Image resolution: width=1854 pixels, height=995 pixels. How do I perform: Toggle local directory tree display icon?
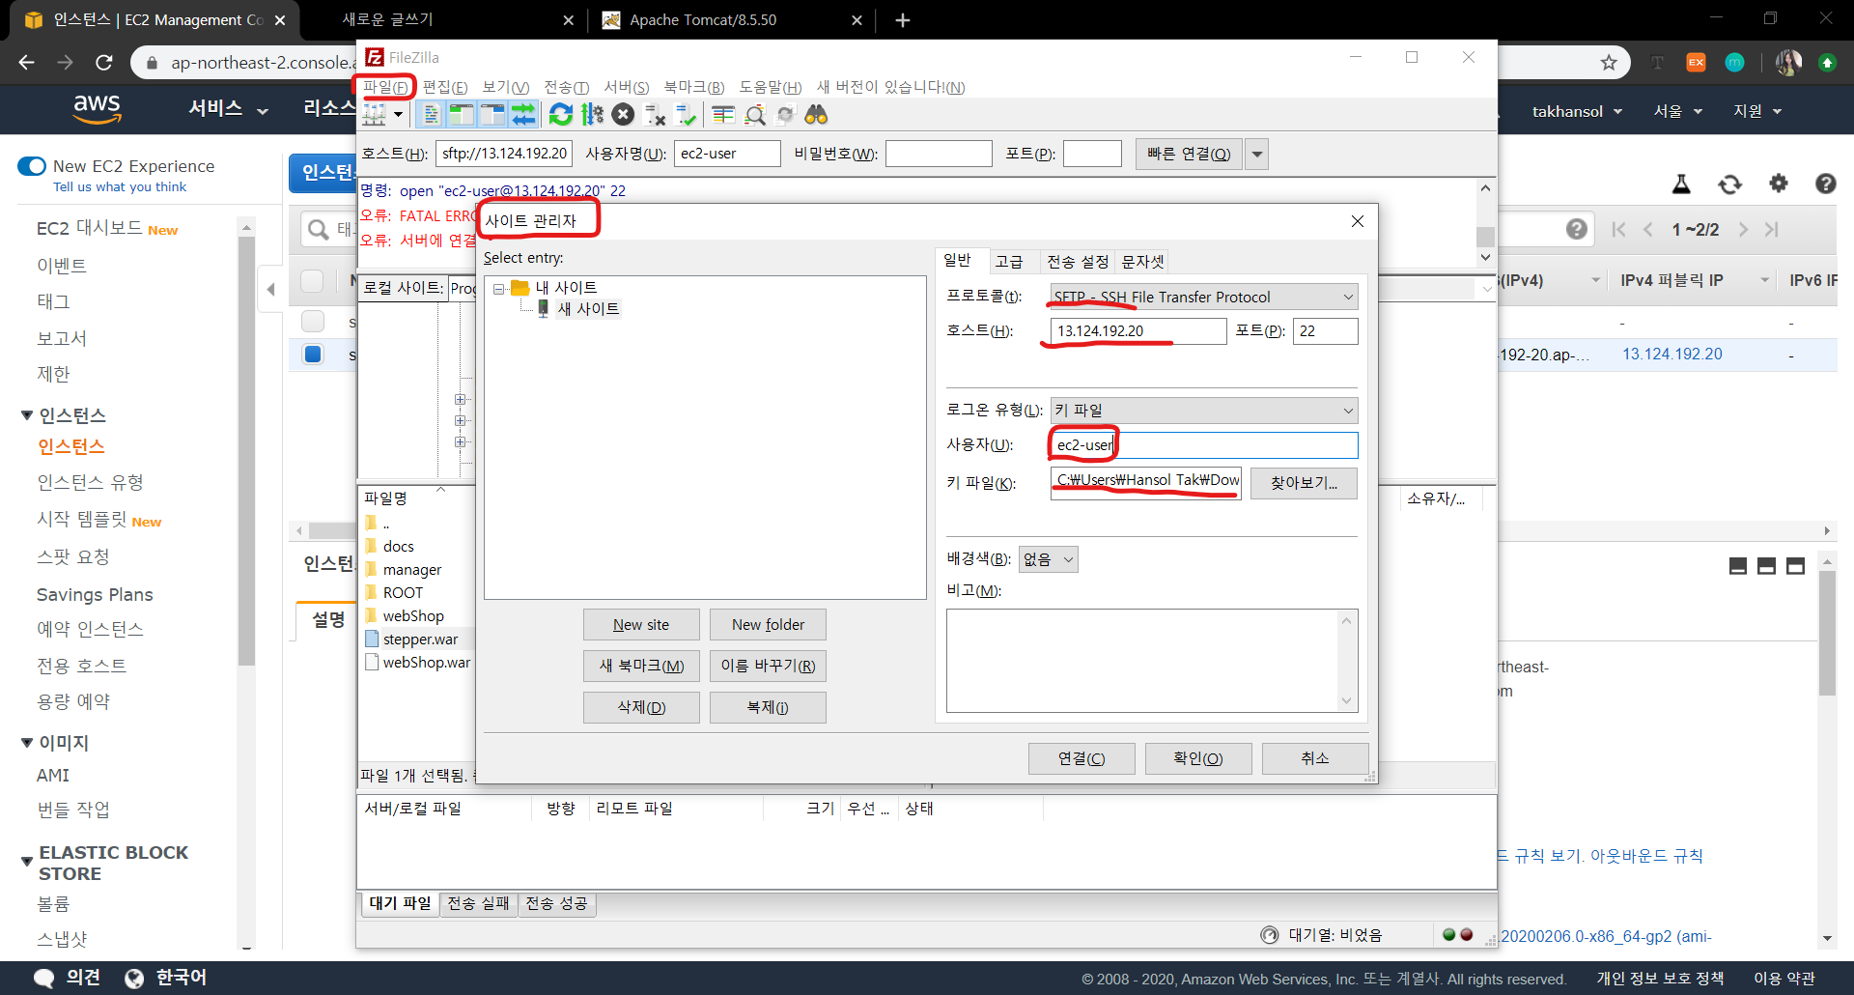click(462, 115)
